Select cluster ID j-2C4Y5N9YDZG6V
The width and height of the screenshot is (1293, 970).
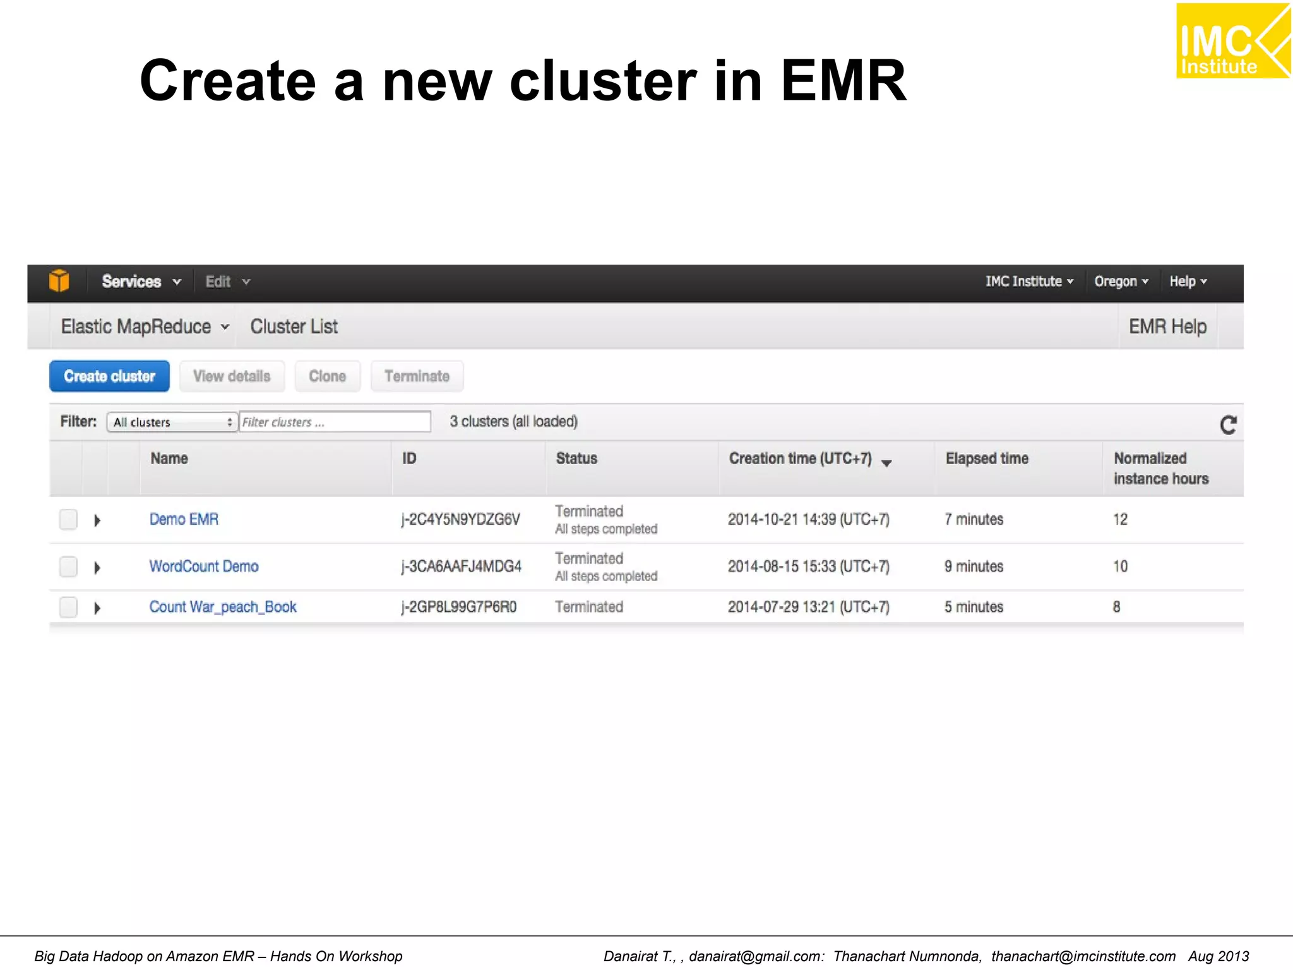click(461, 520)
